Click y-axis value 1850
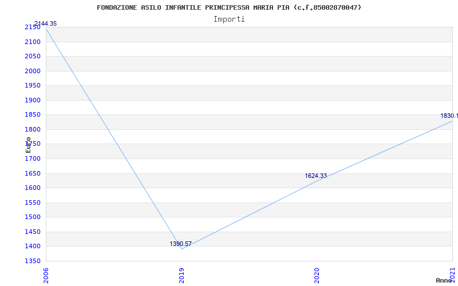 pos(33,115)
